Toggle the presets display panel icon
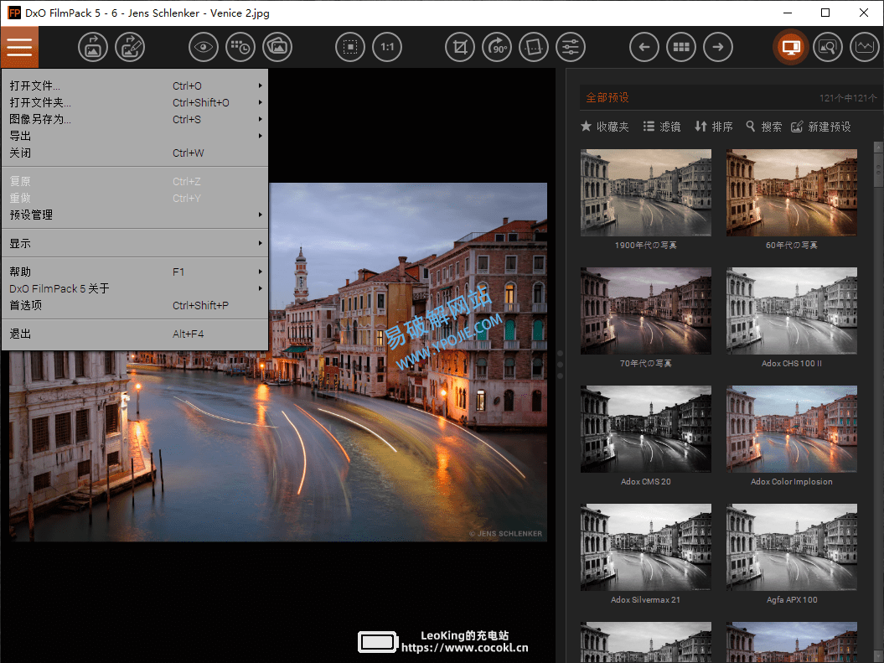This screenshot has height=663, width=884. (790, 47)
